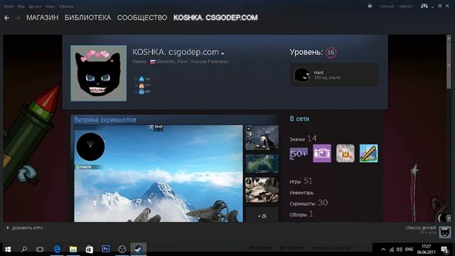Open Photoshop from the taskbar
This screenshot has width=455, height=256.
coord(106,249)
